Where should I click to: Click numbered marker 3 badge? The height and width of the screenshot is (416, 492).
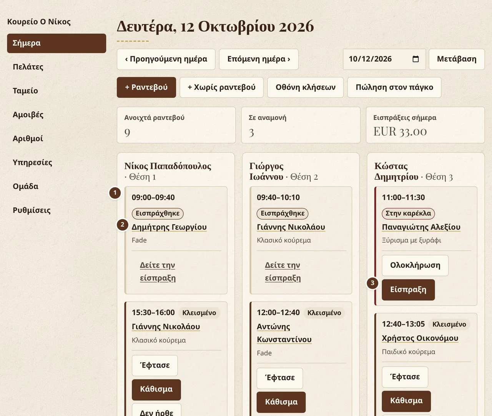coord(372,283)
